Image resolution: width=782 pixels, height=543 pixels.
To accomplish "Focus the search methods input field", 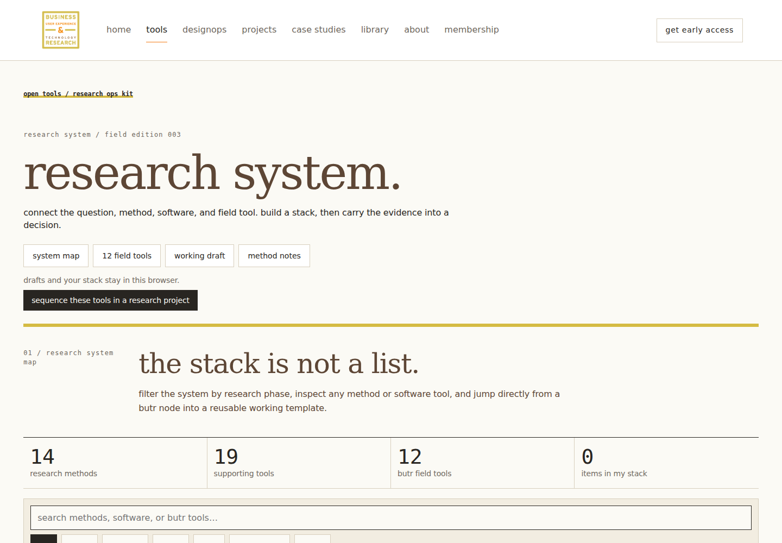I will pyautogui.click(x=391, y=518).
